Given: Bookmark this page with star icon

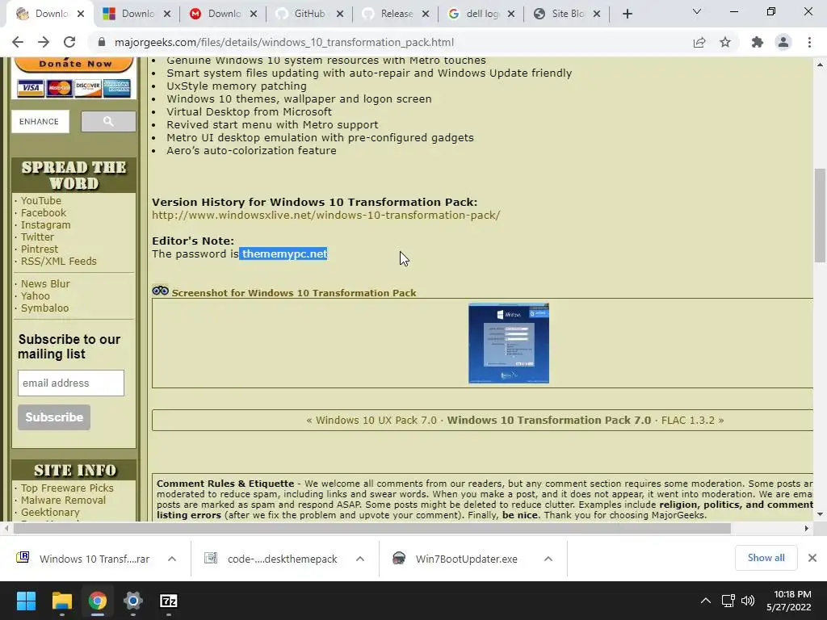Looking at the screenshot, I should pos(725,42).
